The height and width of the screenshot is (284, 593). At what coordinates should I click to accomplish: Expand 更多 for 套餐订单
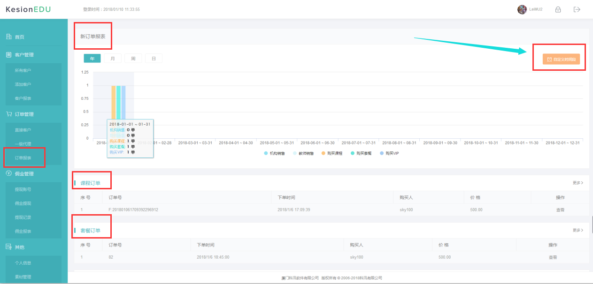pyautogui.click(x=578, y=230)
